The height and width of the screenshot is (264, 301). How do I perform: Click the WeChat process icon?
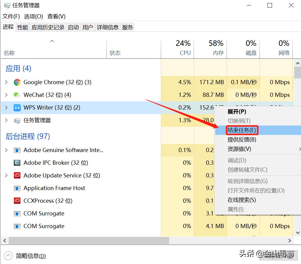tap(17, 95)
